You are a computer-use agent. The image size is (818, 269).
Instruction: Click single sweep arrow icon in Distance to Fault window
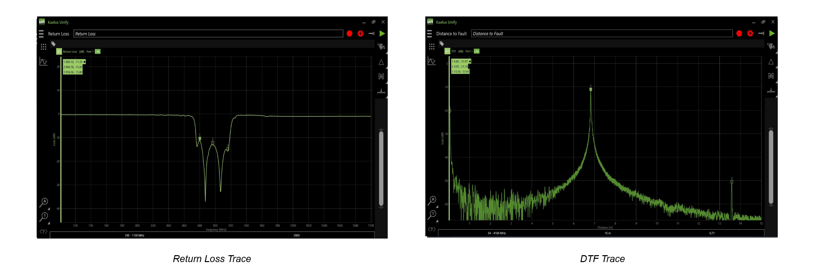[761, 33]
